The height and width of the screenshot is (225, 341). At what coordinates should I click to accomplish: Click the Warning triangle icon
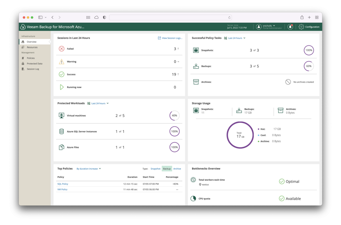61,62
